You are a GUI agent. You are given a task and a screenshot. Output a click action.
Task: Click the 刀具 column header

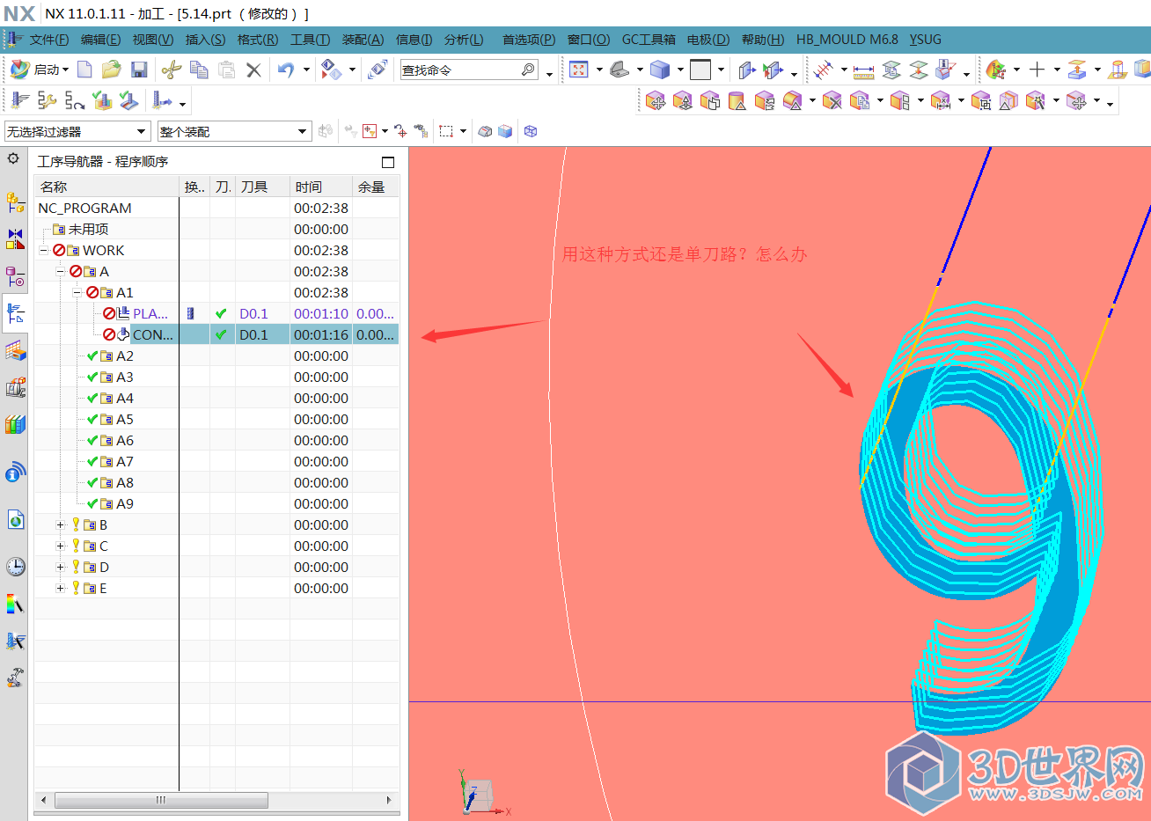(x=262, y=187)
